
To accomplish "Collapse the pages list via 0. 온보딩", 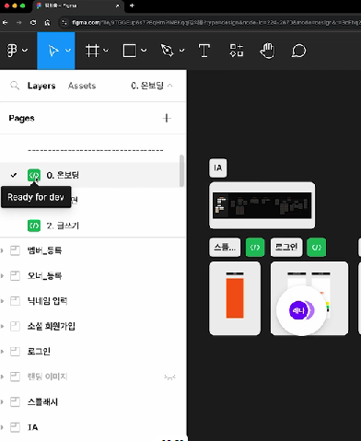I will (x=152, y=86).
